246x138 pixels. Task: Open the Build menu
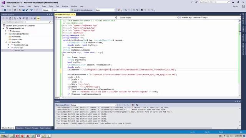(29, 6)
